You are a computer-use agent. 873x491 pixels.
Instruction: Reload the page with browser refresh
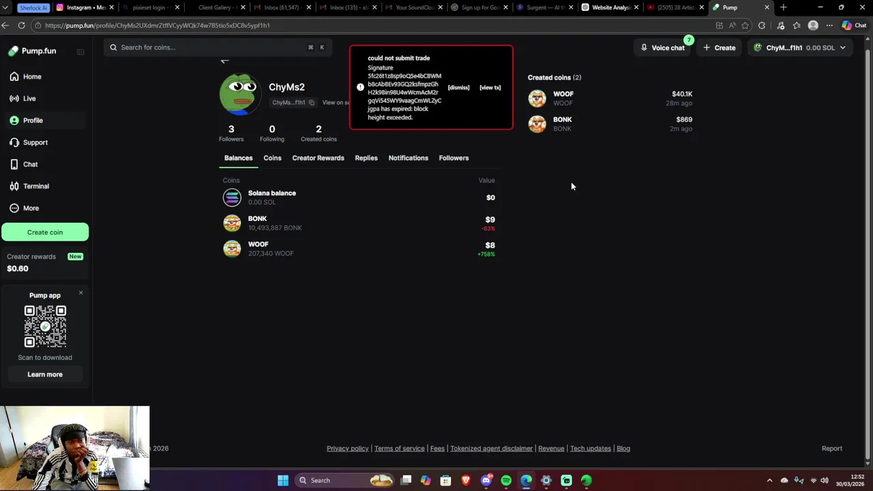(21, 25)
